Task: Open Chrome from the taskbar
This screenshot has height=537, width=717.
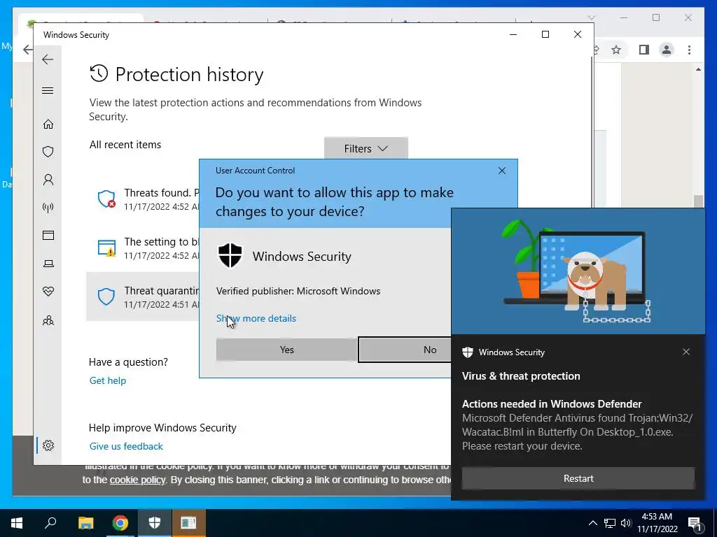Action: [x=120, y=523]
